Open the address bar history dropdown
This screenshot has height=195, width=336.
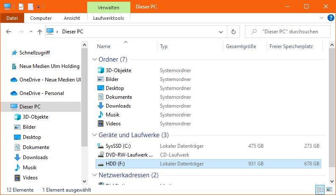coord(221,32)
